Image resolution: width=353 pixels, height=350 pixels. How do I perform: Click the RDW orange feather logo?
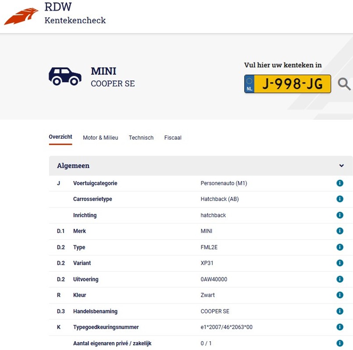(21, 16)
